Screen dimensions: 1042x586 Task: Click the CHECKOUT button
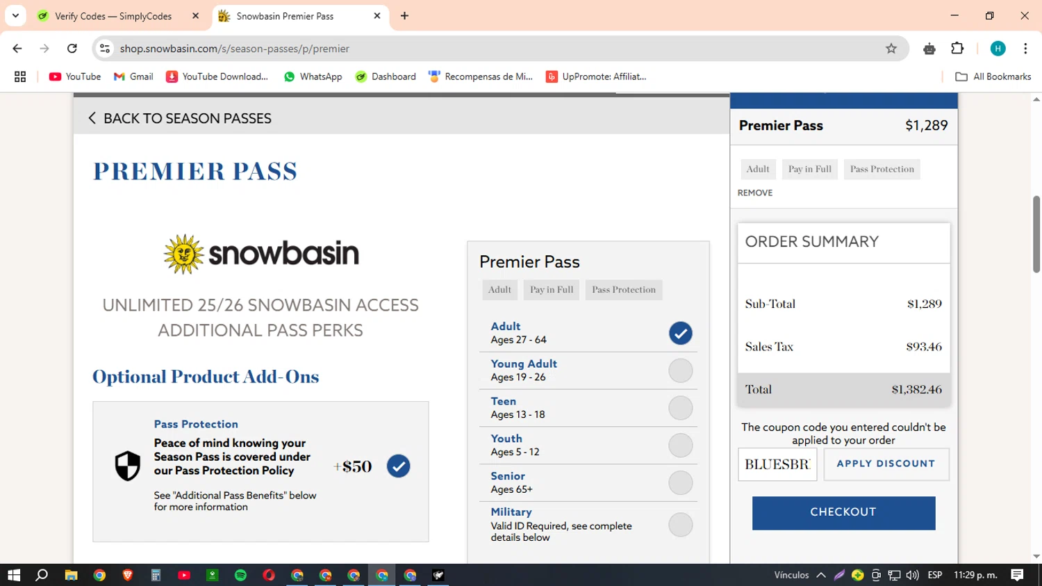pyautogui.click(x=843, y=513)
